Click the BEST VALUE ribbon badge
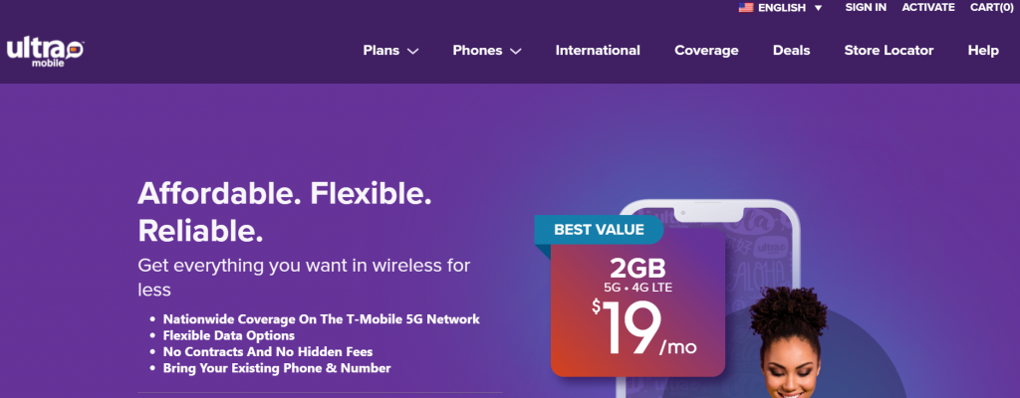The image size is (1020, 398). point(599,229)
